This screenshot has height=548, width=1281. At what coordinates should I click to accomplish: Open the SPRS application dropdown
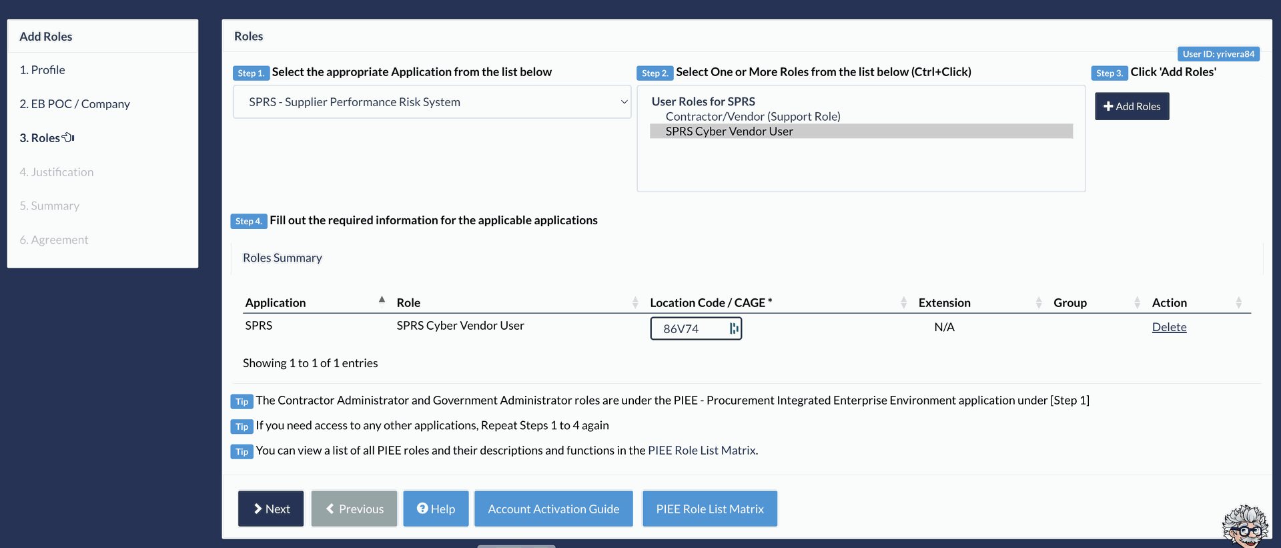pos(432,102)
